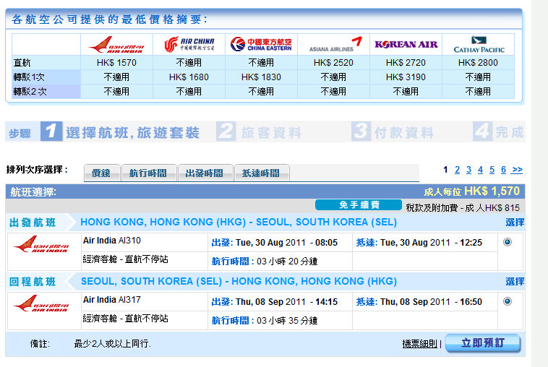Click the China Eastern airline logo
This screenshot has height=367, width=548.
pos(261,45)
